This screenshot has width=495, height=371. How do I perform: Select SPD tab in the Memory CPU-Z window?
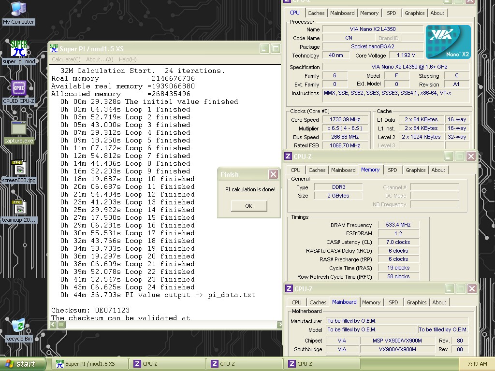393,170
